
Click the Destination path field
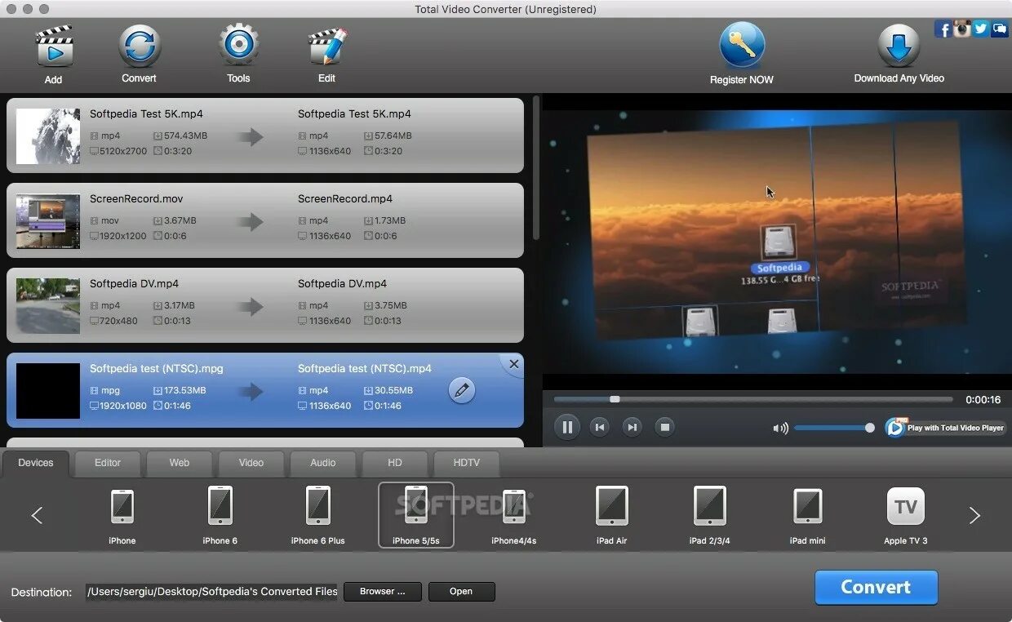tap(212, 592)
